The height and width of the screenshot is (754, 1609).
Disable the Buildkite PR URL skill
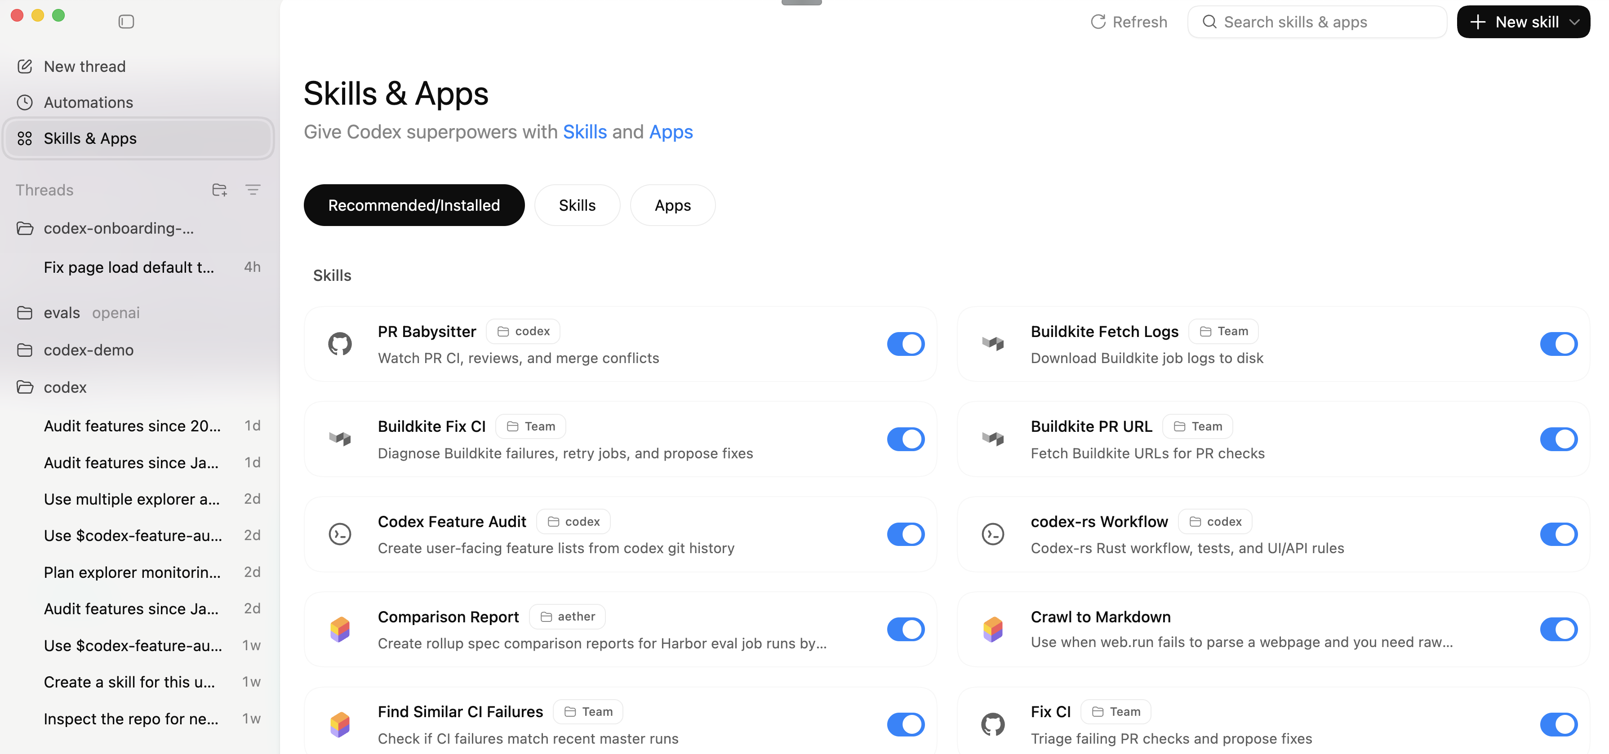pyautogui.click(x=1558, y=439)
